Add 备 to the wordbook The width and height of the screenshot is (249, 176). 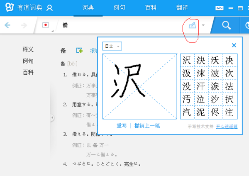[x=79, y=50]
